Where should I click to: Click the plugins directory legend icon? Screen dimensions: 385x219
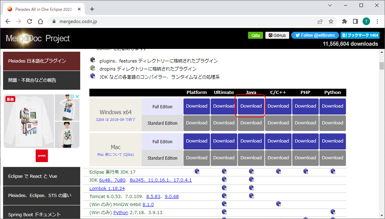coord(93,60)
